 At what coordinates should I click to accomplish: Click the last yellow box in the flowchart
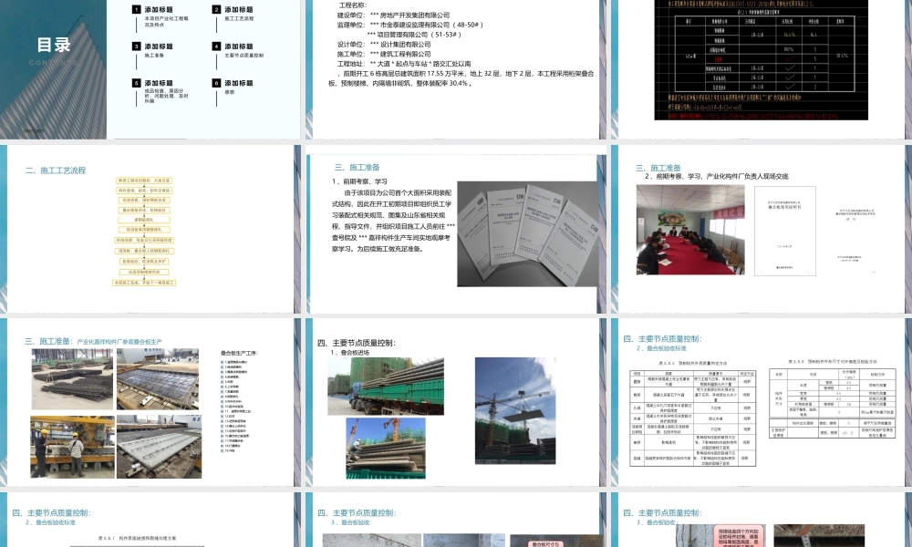[x=144, y=283]
